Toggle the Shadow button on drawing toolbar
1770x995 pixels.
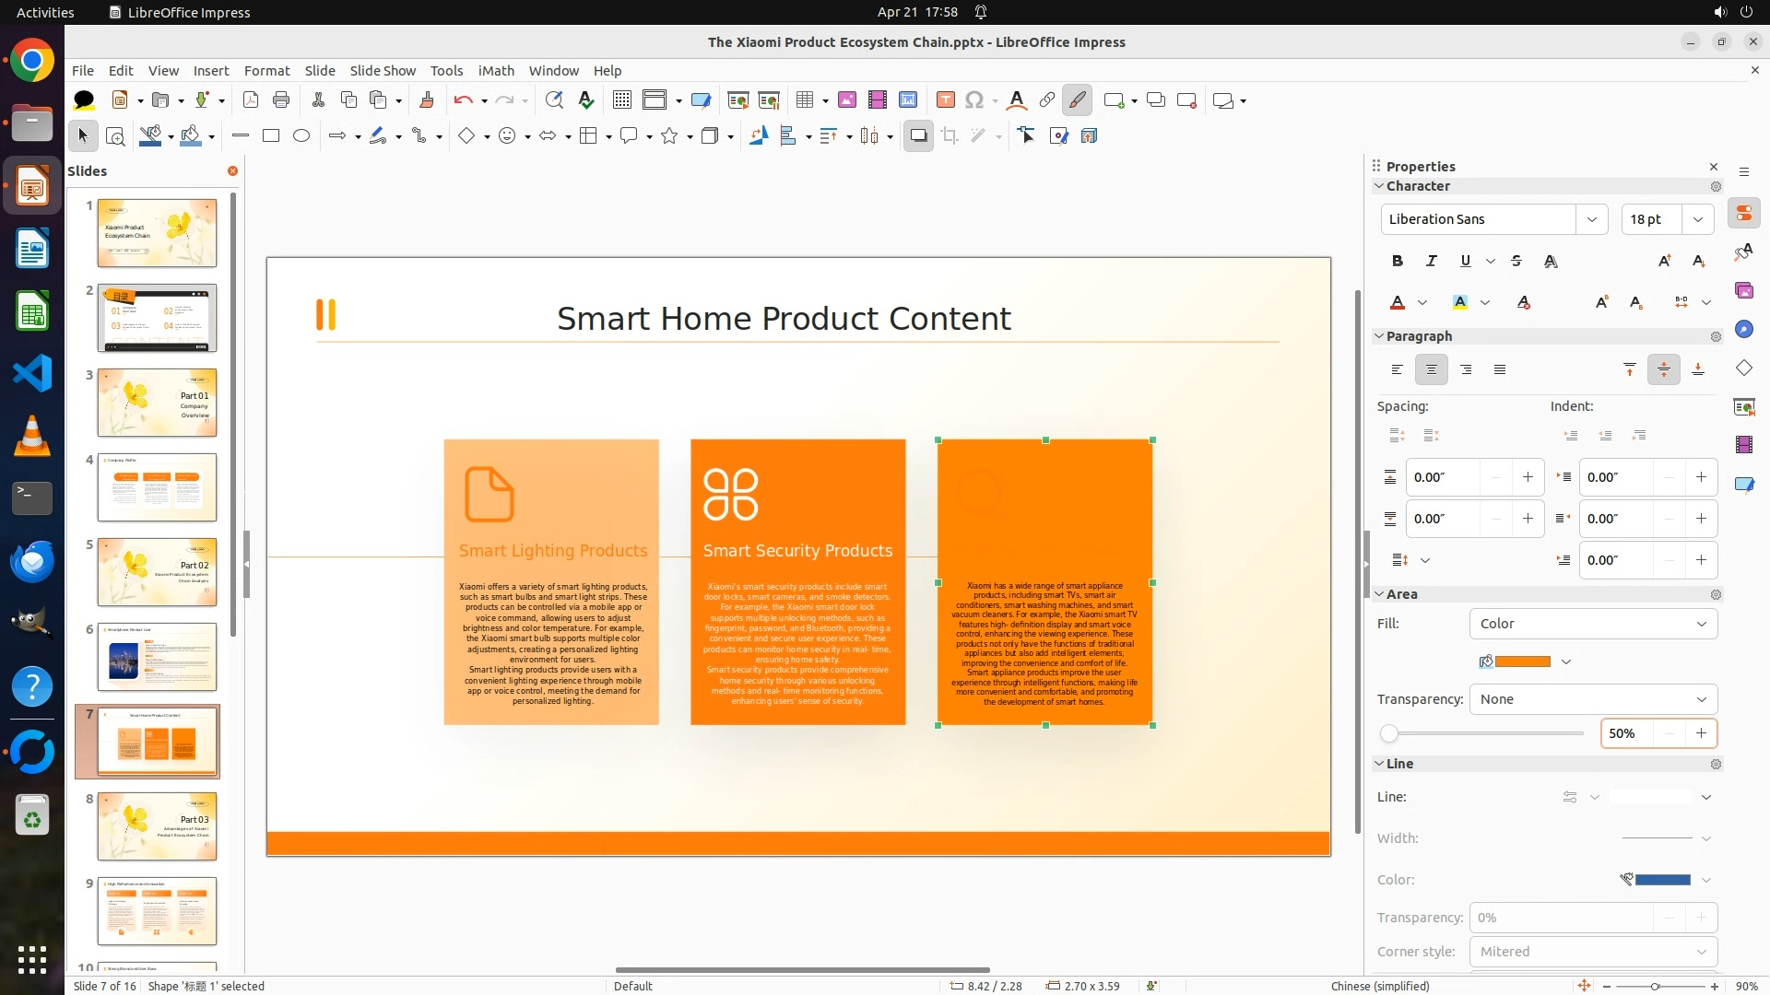pyautogui.click(x=918, y=136)
